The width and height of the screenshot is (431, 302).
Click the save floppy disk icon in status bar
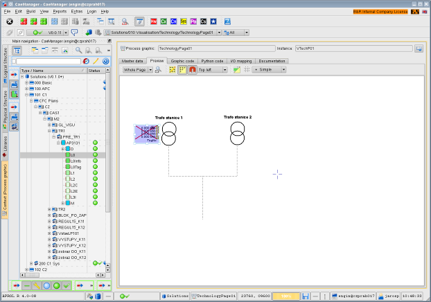[306, 296]
